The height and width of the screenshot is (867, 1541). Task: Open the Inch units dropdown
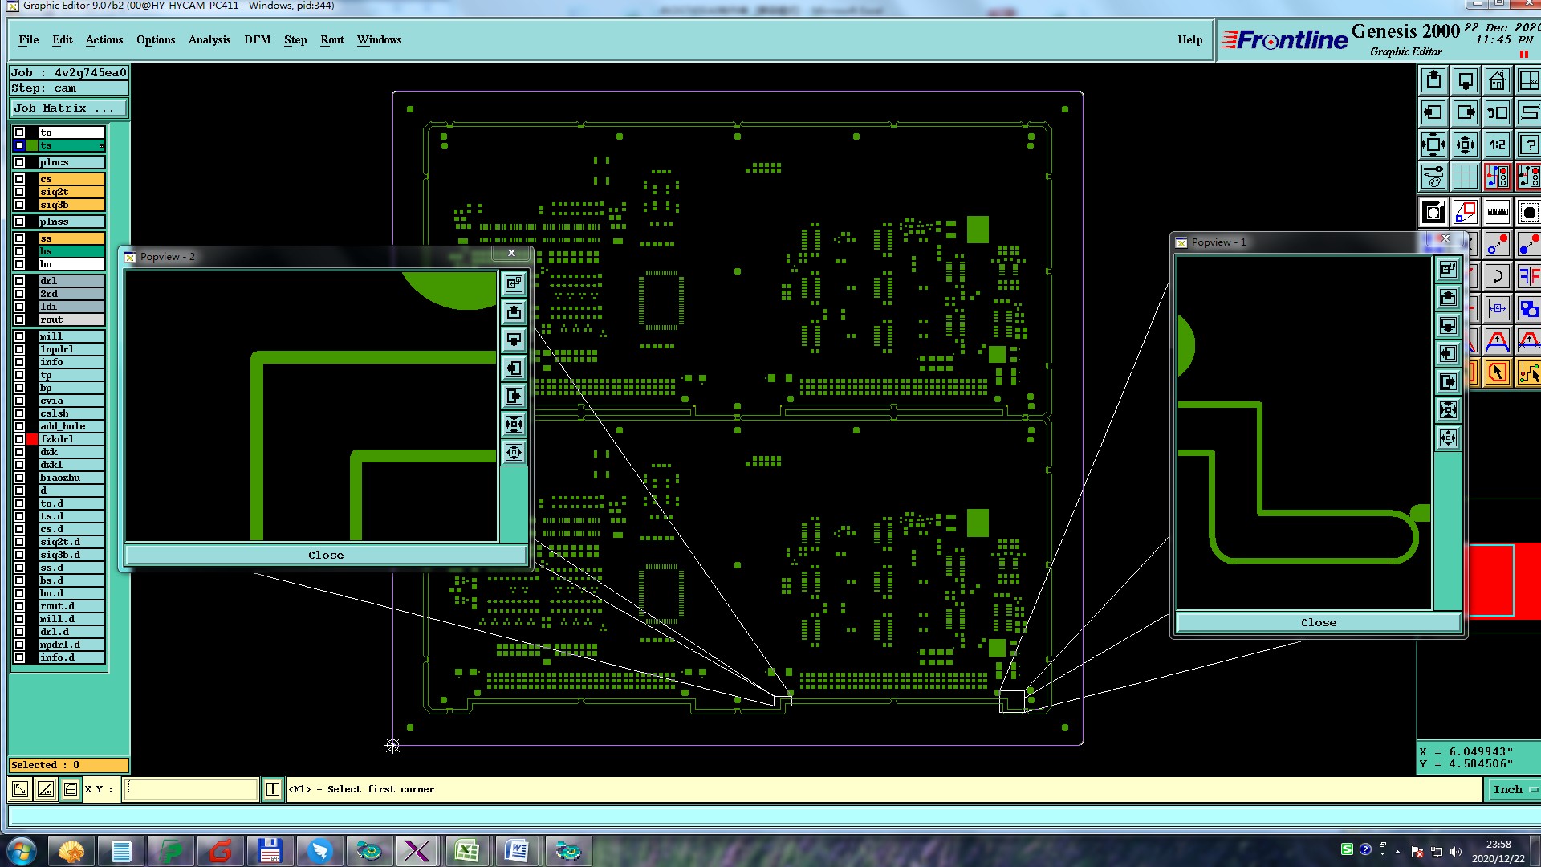(1513, 790)
